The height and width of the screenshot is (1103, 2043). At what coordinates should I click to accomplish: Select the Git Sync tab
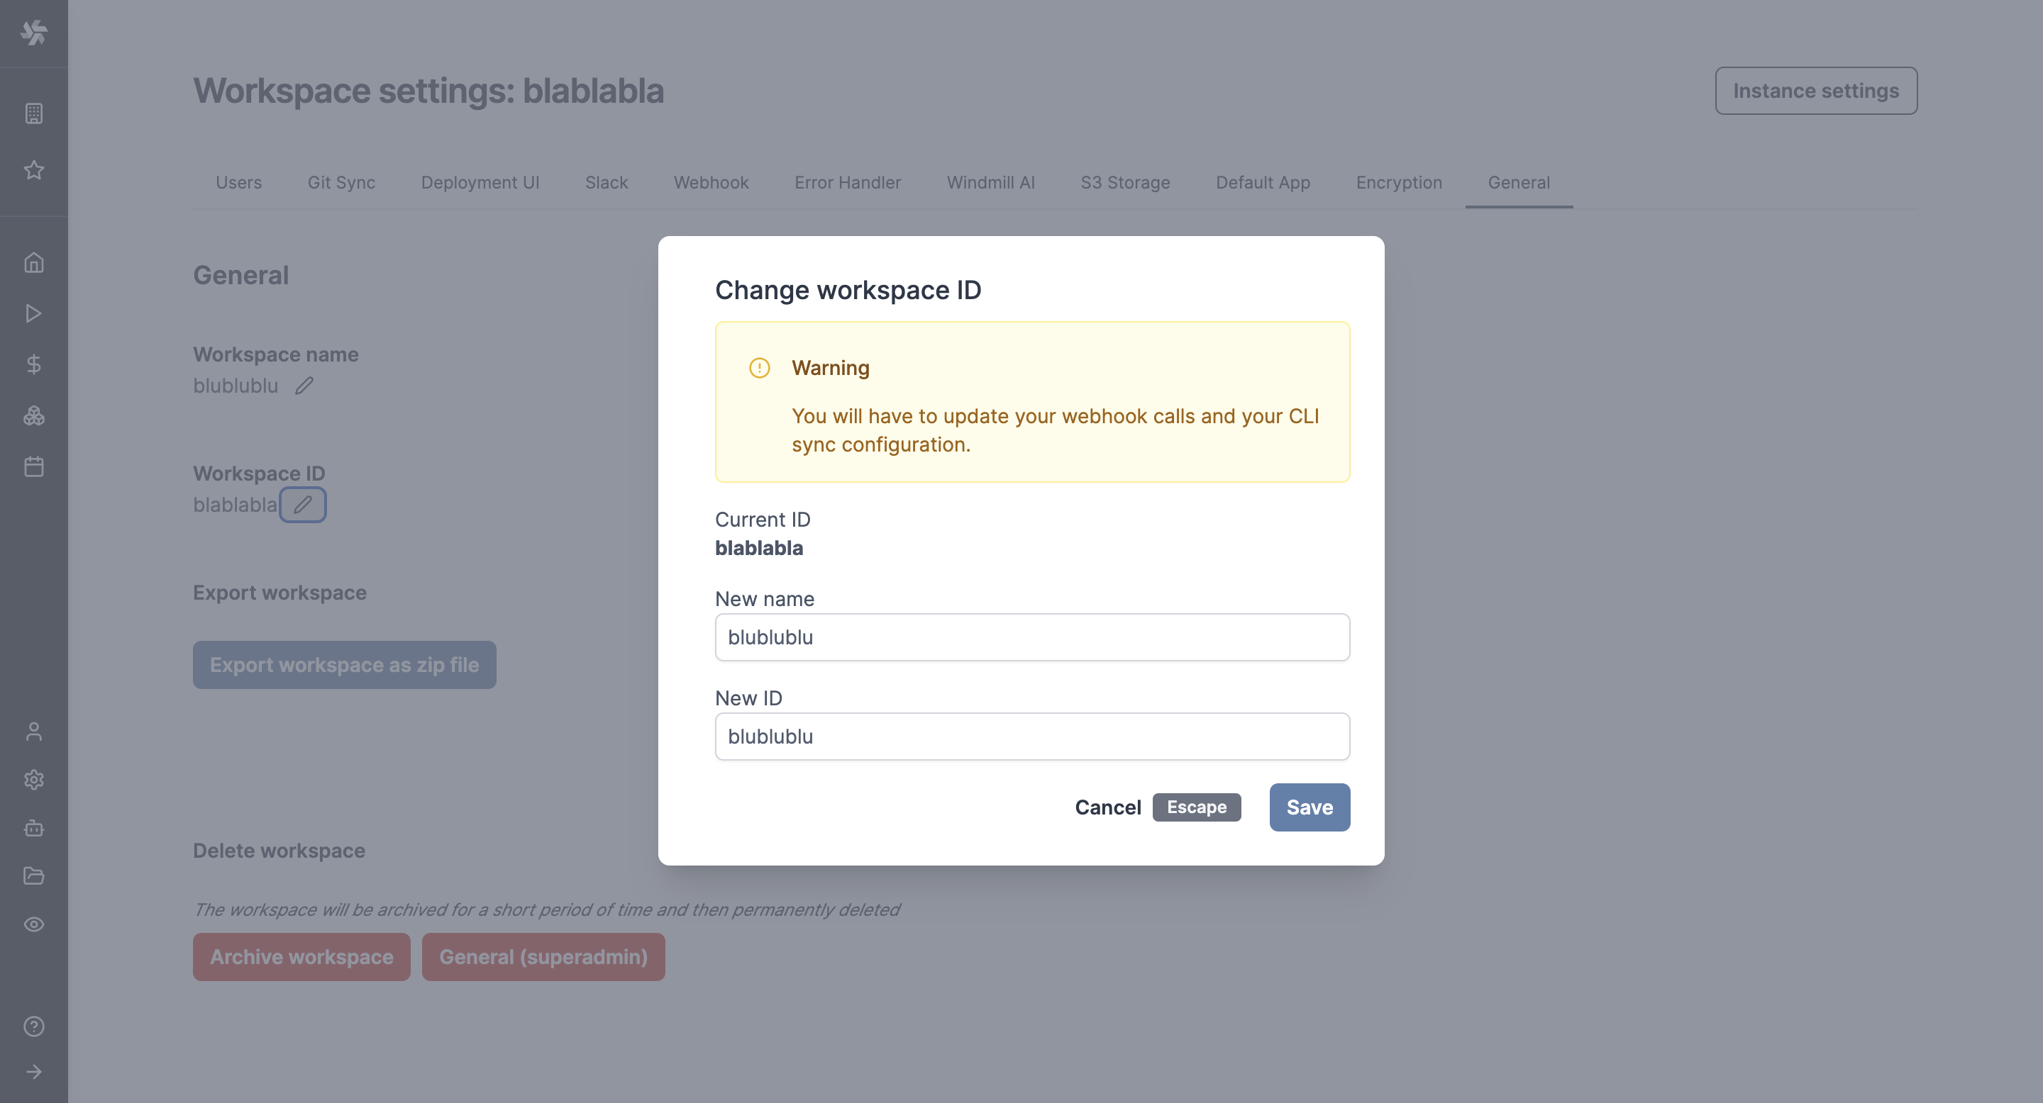[340, 181]
